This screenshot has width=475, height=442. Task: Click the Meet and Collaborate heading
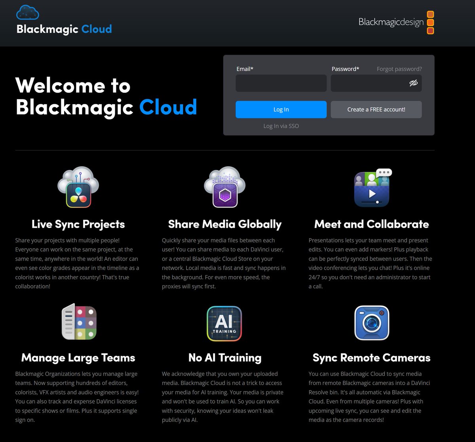[372, 224]
